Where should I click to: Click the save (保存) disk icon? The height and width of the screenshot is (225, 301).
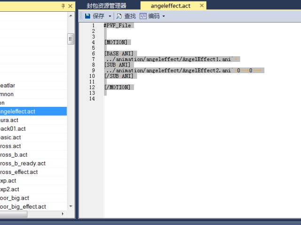87,16
